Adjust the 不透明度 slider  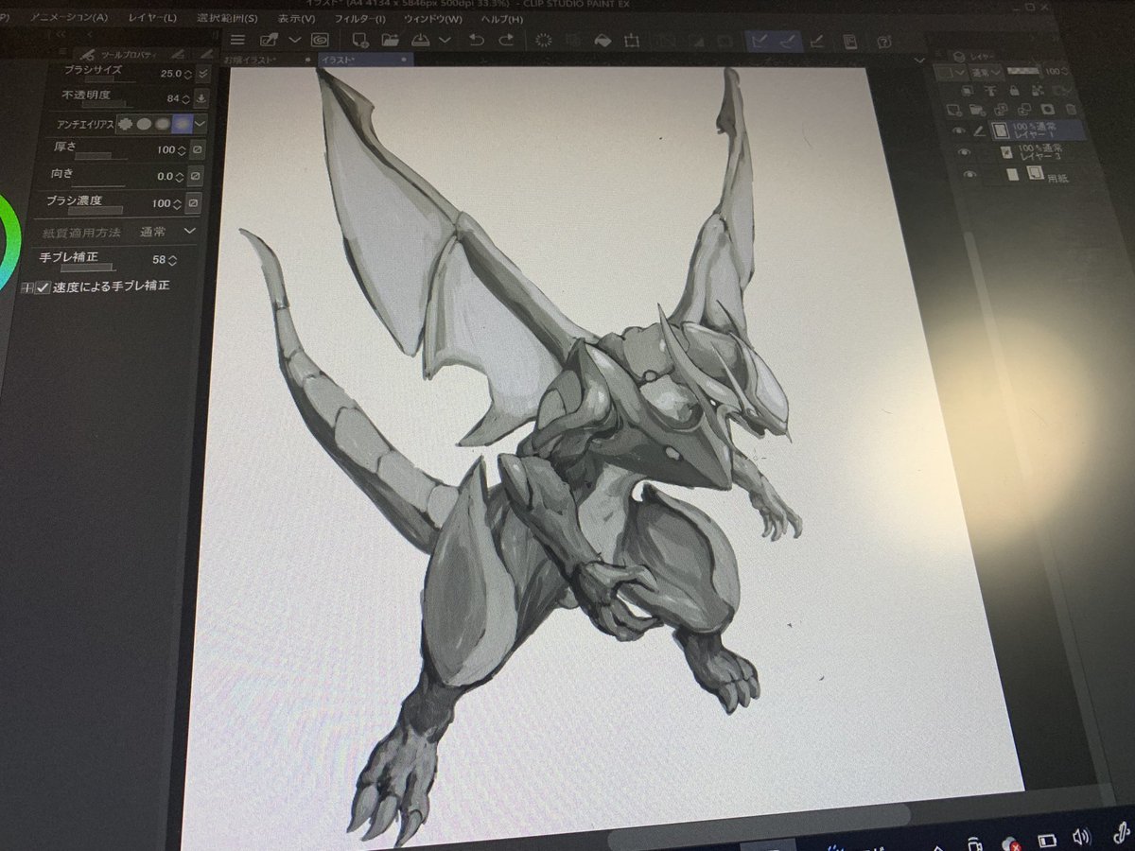(x=108, y=104)
